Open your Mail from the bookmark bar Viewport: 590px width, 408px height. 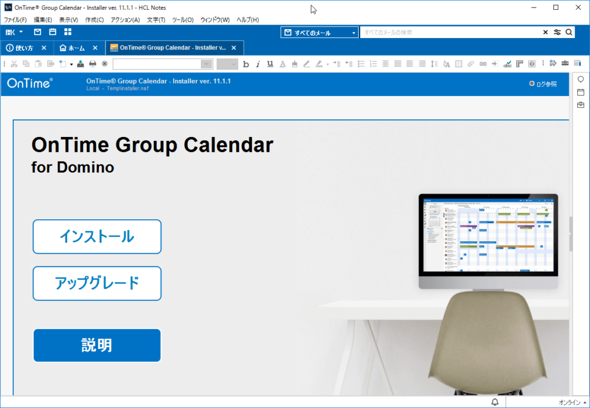(37, 32)
